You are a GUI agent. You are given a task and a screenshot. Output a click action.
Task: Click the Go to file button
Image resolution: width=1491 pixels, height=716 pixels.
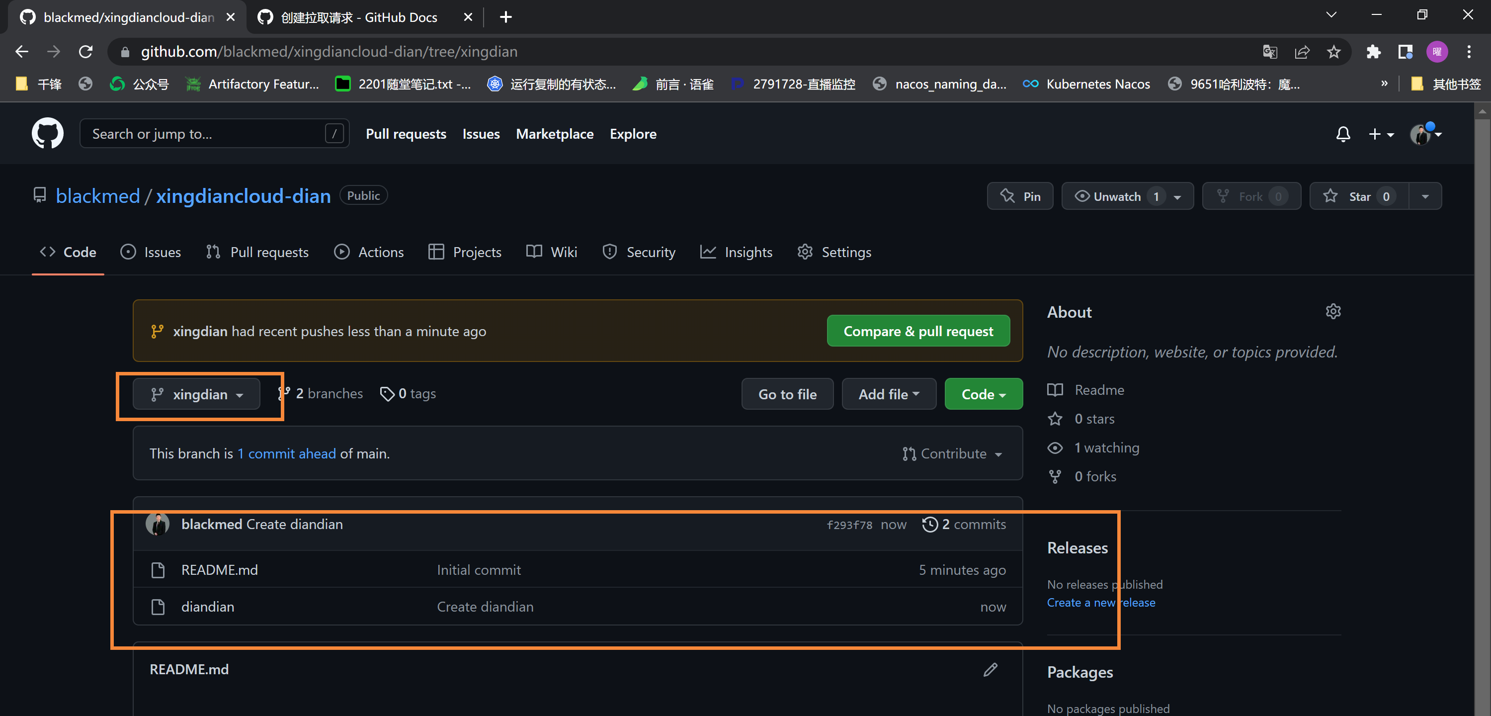(787, 394)
